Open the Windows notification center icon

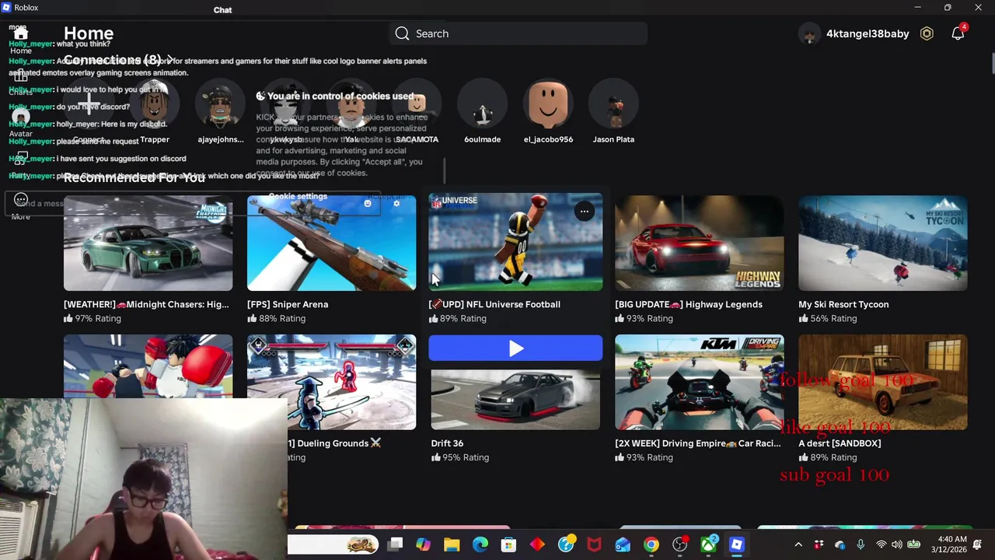978,544
